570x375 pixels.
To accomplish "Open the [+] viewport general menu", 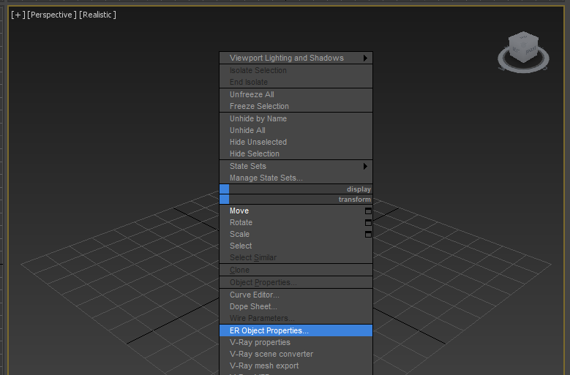I will [18, 15].
